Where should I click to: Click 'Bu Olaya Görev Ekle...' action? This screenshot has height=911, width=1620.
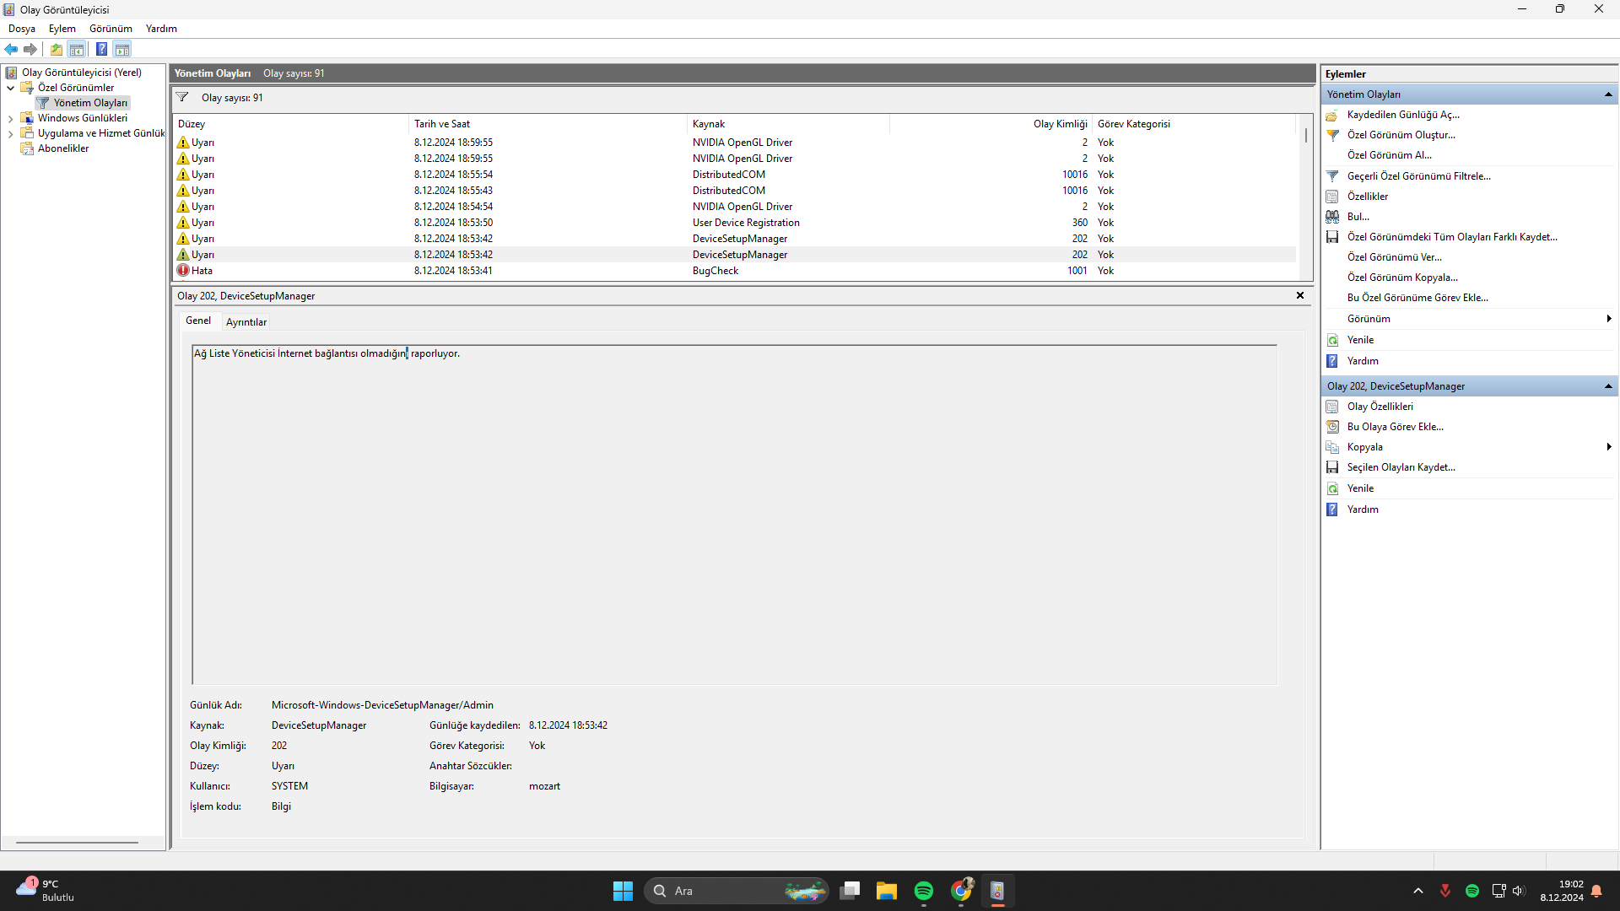1395,427
